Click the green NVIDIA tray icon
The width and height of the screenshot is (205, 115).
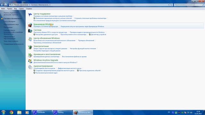(x=182, y=112)
